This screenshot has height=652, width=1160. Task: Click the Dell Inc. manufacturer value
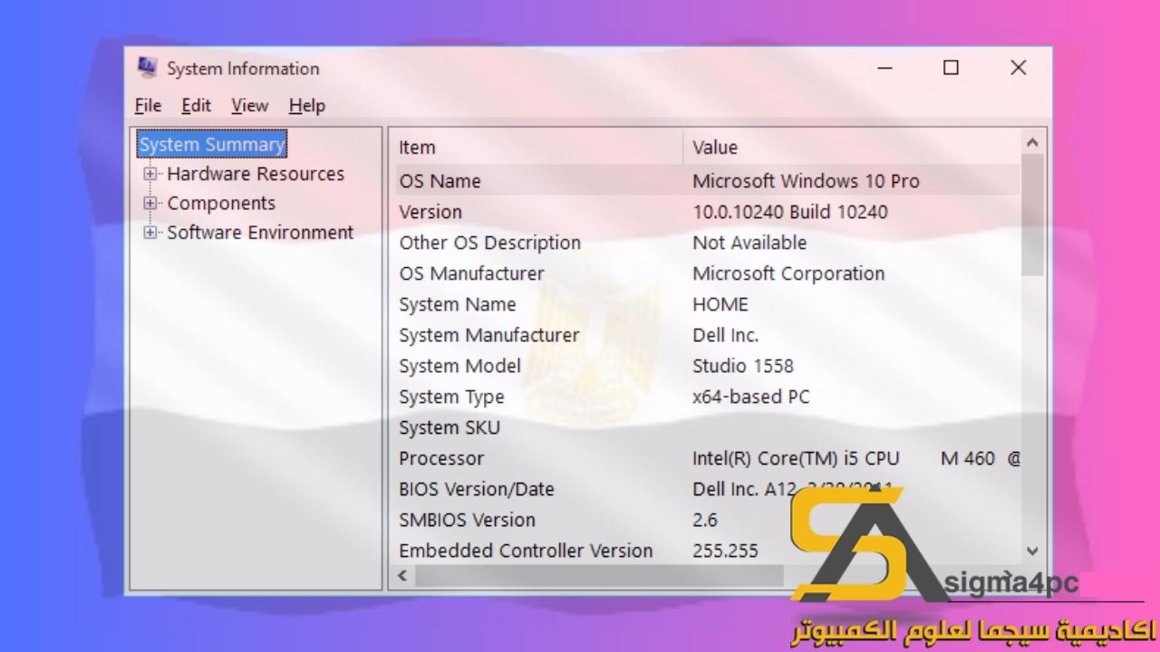725,335
